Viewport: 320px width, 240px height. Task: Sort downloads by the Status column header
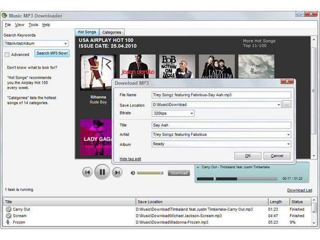pyautogui.click(x=301, y=202)
